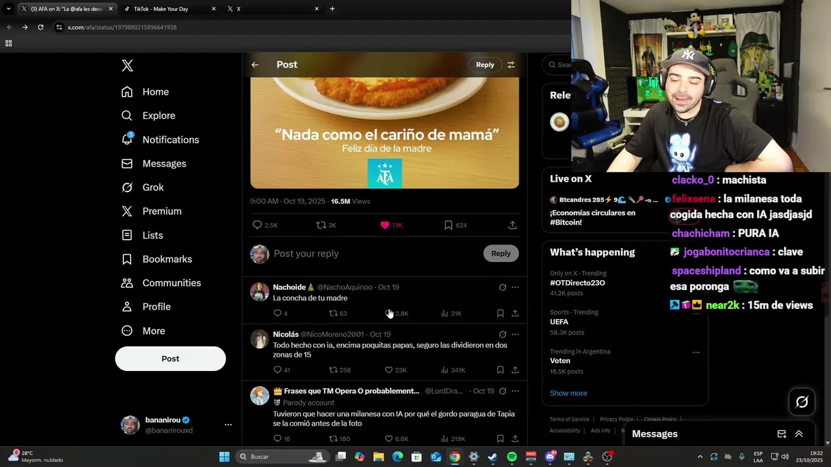Open the More menu in the sidebar

point(143,331)
